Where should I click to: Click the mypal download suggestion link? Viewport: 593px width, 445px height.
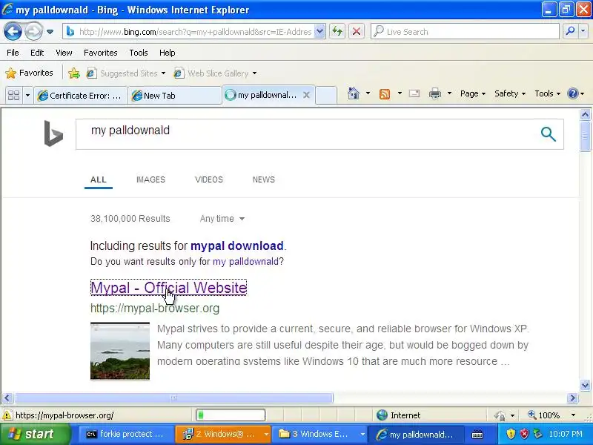coord(237,246)
